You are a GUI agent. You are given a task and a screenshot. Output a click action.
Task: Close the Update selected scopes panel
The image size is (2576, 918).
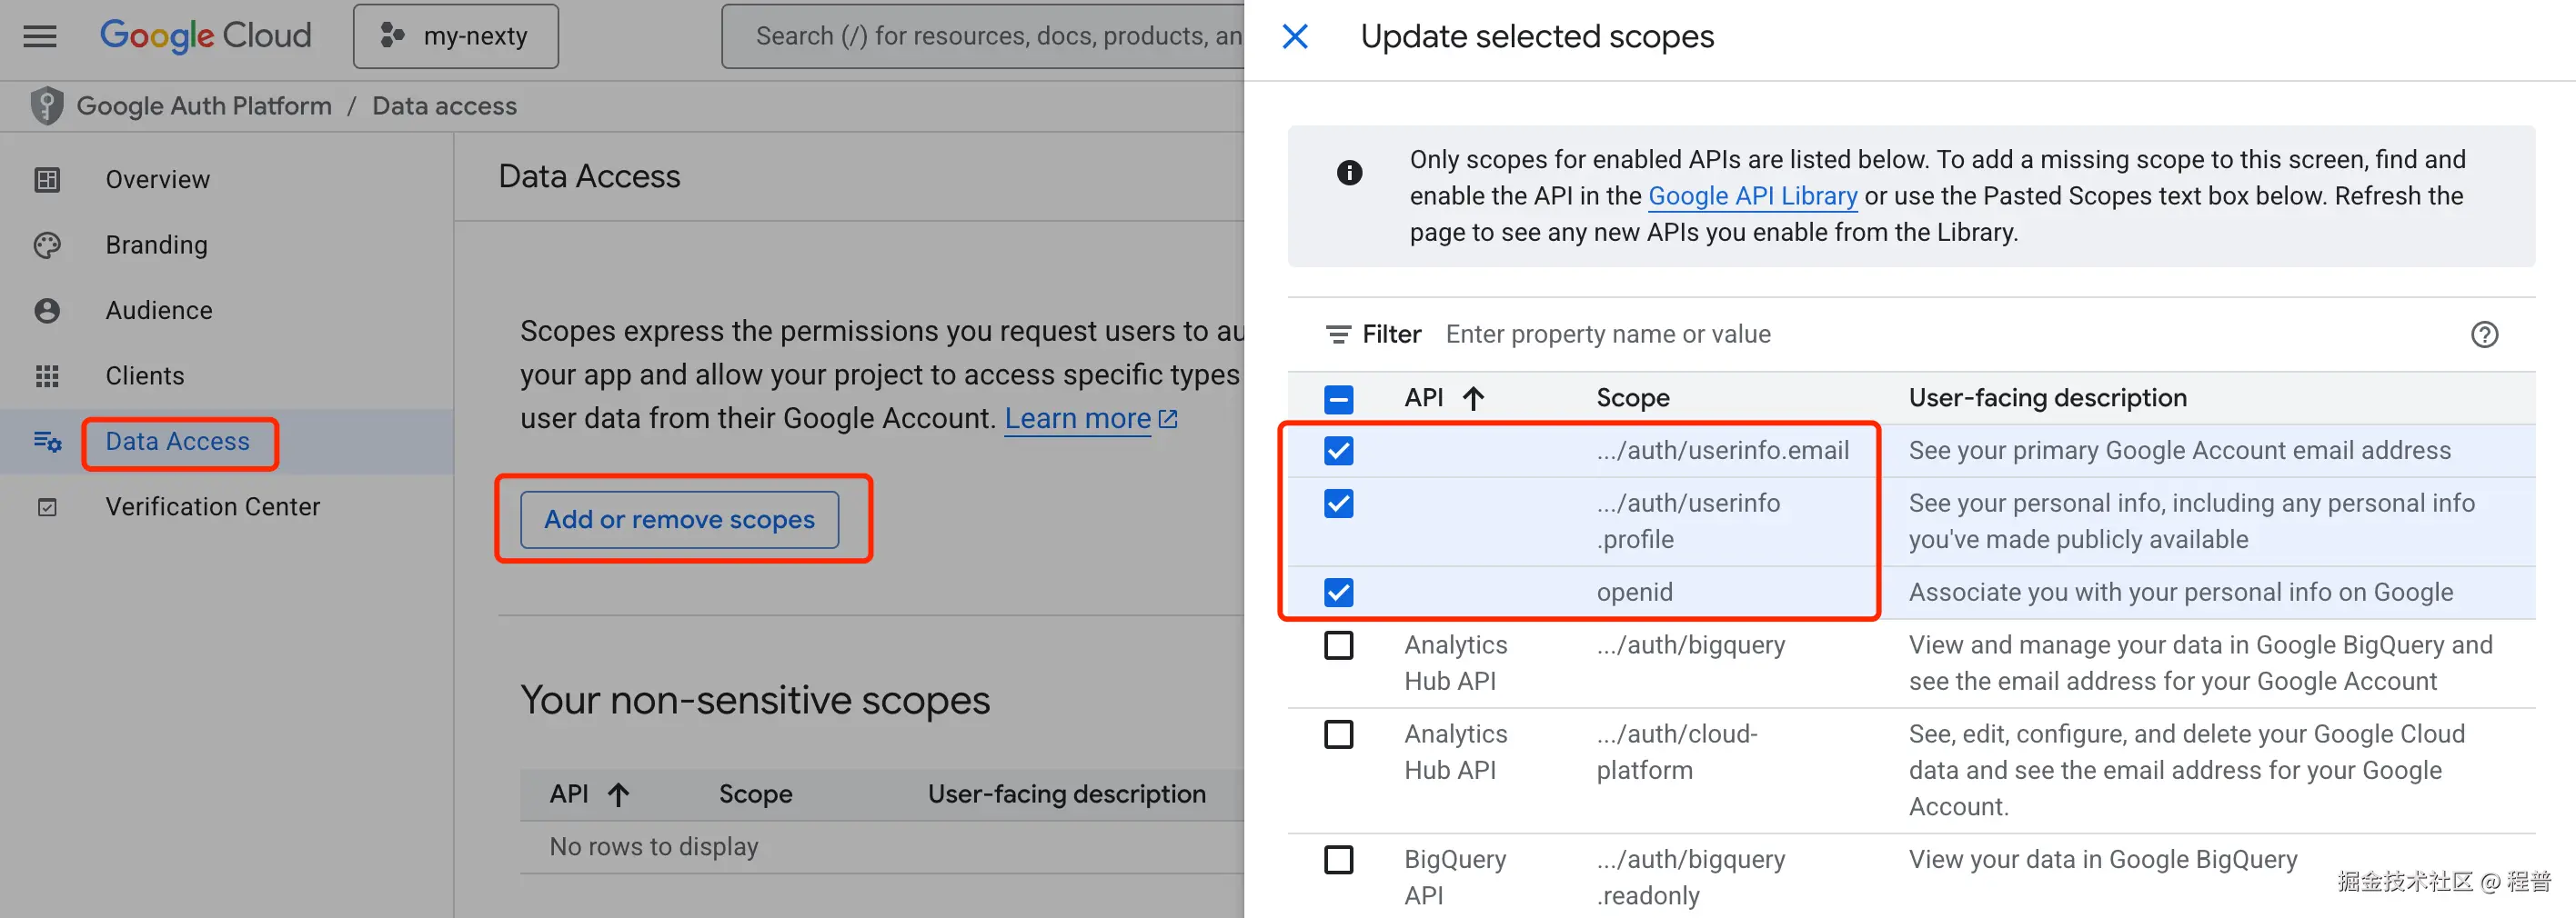[x=1294, y=36]
